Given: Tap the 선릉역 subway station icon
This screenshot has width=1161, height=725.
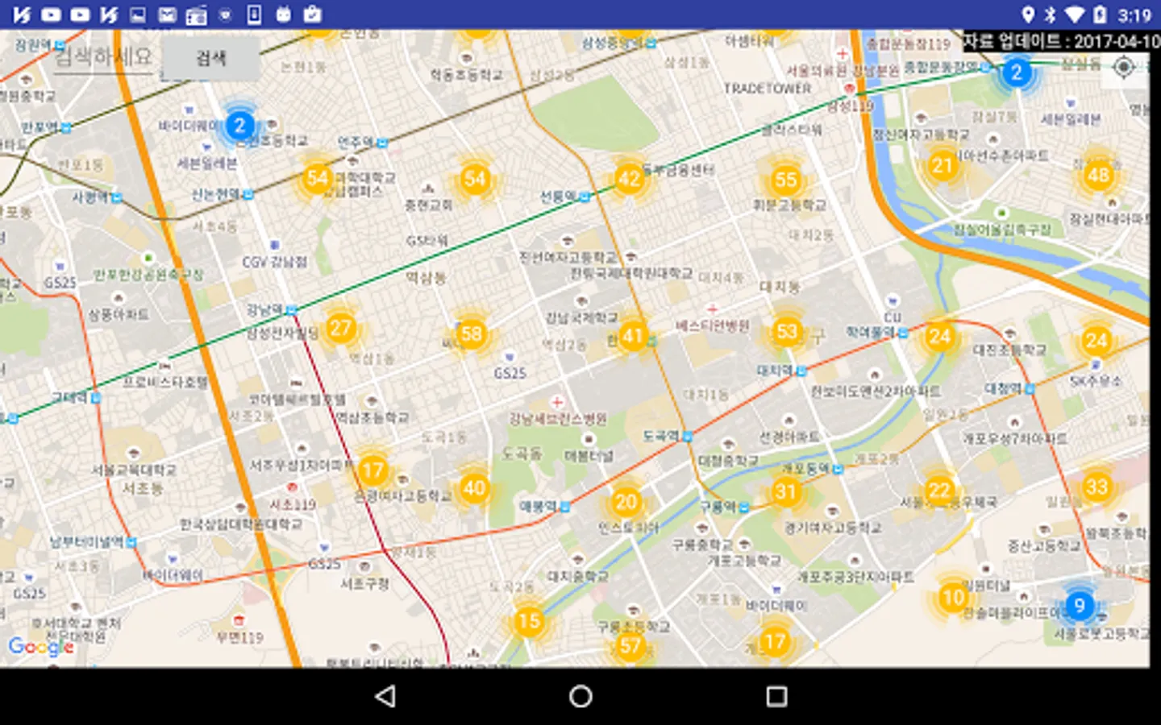Looking at the screenshot, I should pyautogui.click(x=585, y=196).
